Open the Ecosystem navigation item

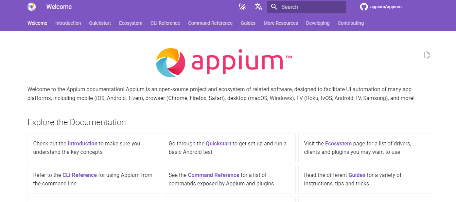(130, 23)
